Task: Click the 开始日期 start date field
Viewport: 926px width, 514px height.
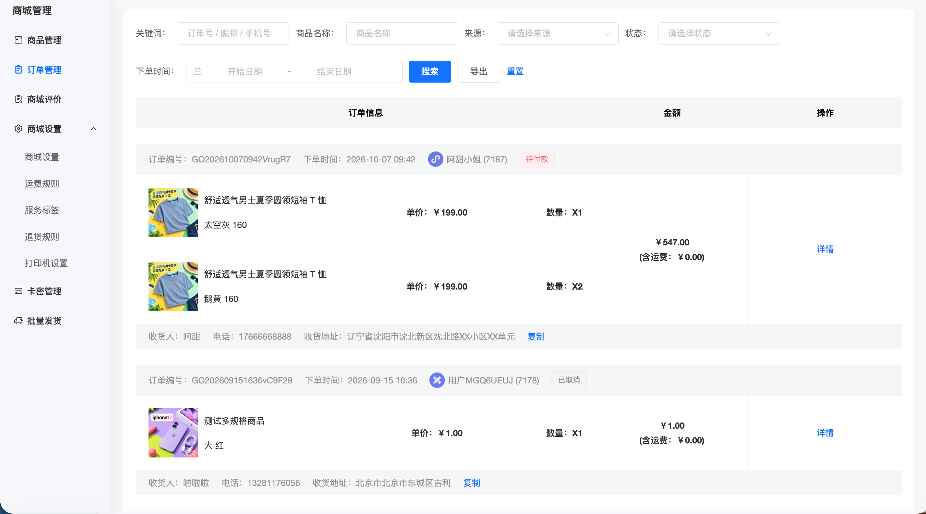Action: 245,72
